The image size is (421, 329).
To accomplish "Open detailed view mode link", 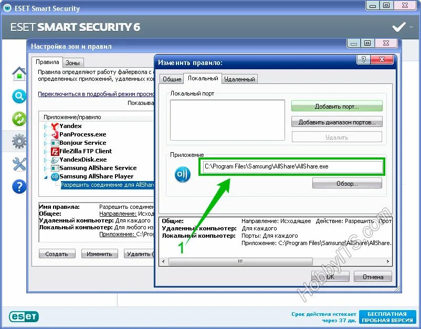I will [x=96, y=94].
